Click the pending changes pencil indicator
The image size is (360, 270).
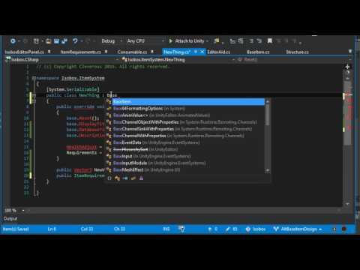[x=231, y=229]
